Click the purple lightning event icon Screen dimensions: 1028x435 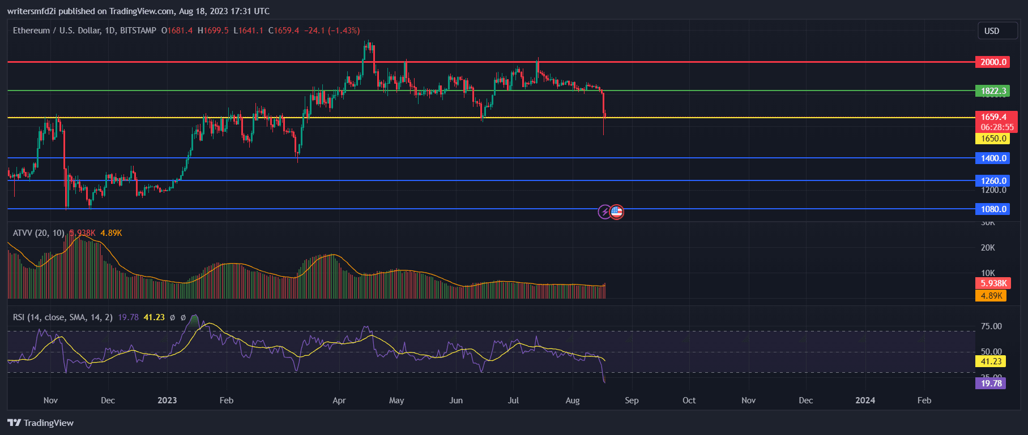pyautogui.click(x=604, y=212)
